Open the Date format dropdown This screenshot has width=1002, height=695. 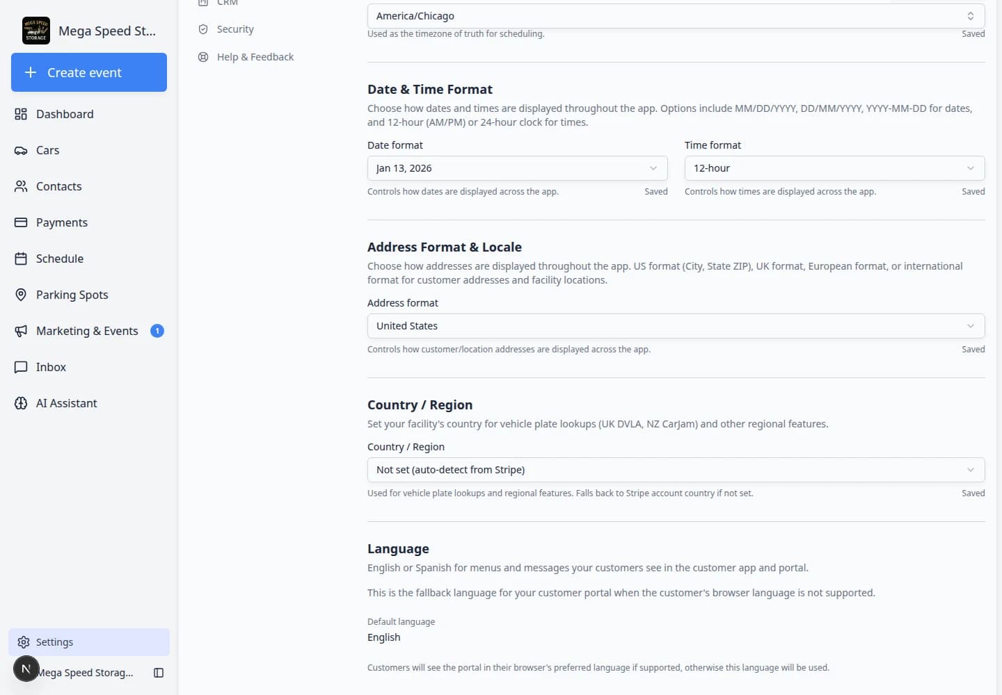point(517,168)
